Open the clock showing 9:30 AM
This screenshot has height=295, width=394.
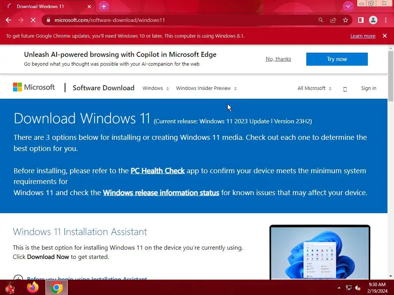tap(377, 288)
